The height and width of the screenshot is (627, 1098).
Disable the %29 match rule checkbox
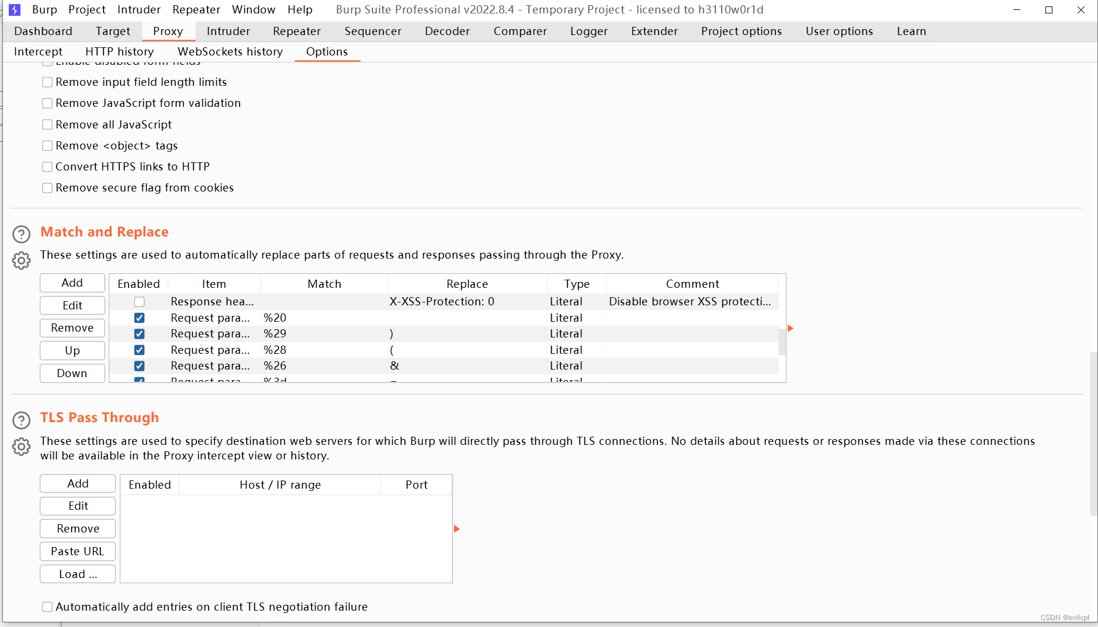(139, 334)
